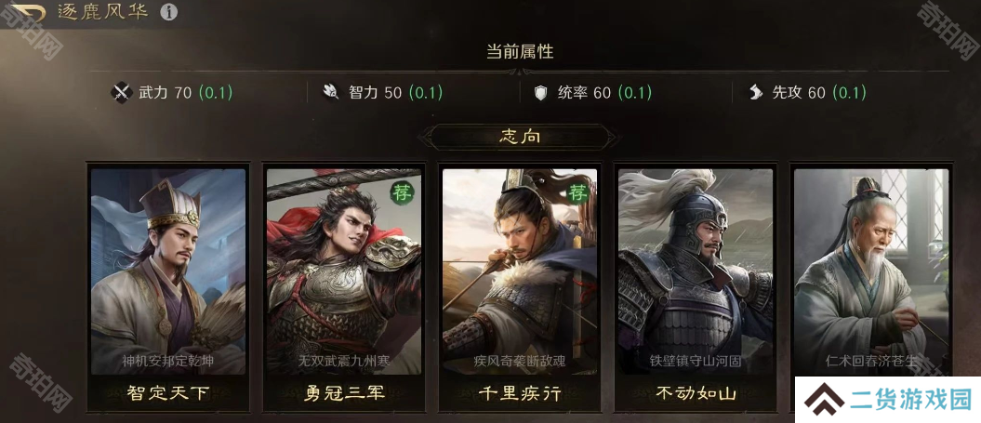This screenshot has height=423, width=981.
Task: Click the 千里疾行 label button
Action: pyautogui.click(x=520, y=393)
